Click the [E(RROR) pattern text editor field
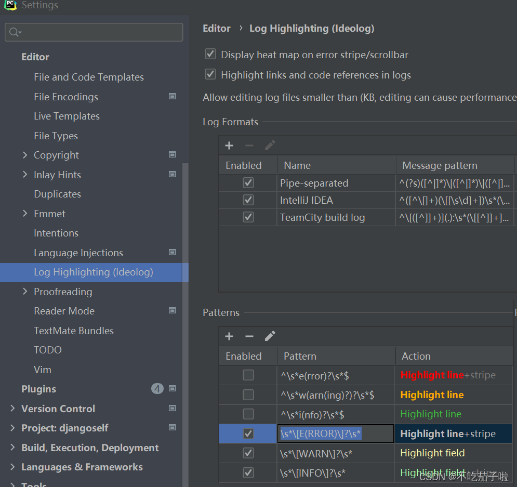Viewport: 517px width, 487px height. coord(335,433)
